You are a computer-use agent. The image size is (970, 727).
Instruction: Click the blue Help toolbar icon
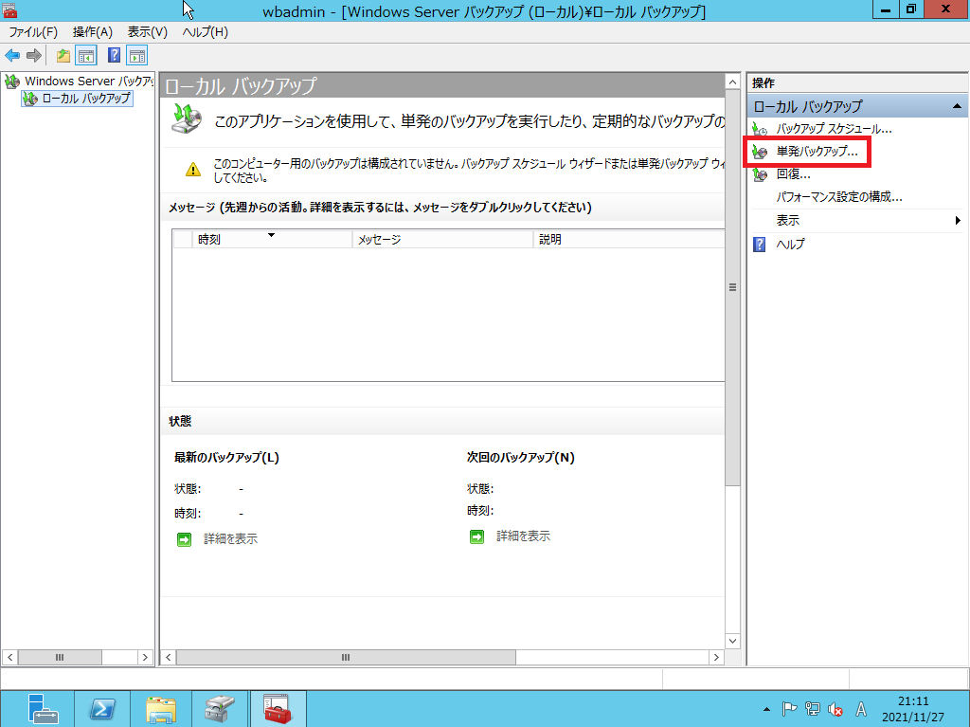coord(114,56)
